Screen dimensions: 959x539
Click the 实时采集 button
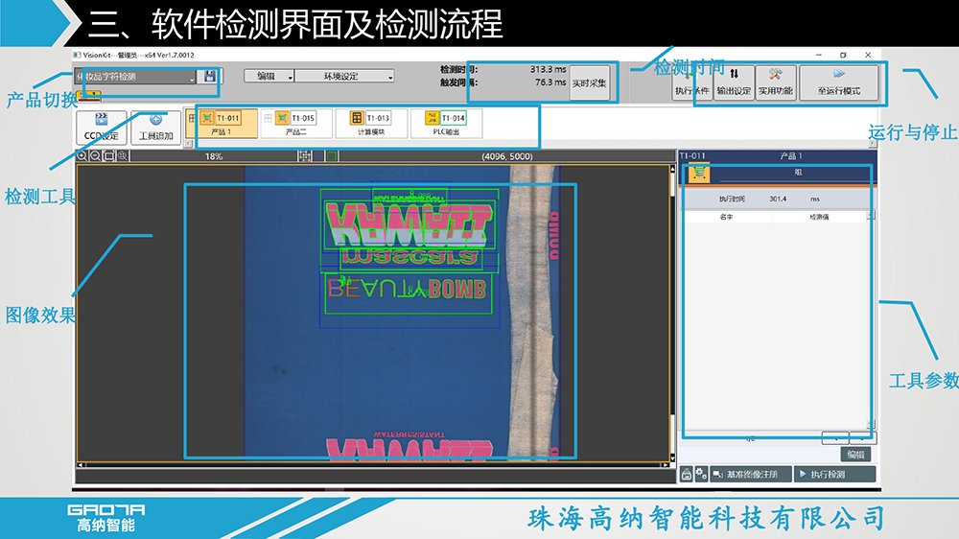click(589, 83)
